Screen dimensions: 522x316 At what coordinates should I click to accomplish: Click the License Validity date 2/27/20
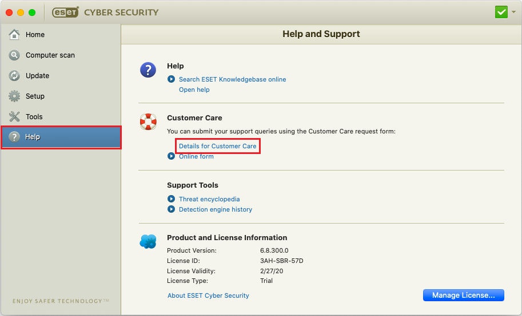(x=272, y=271)
